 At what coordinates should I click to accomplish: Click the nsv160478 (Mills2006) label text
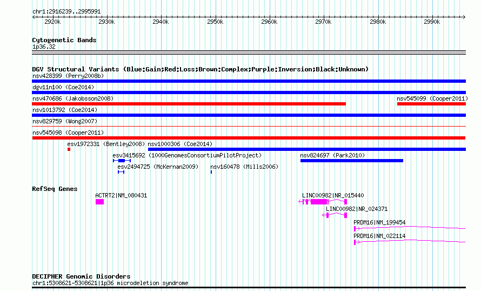244,167
